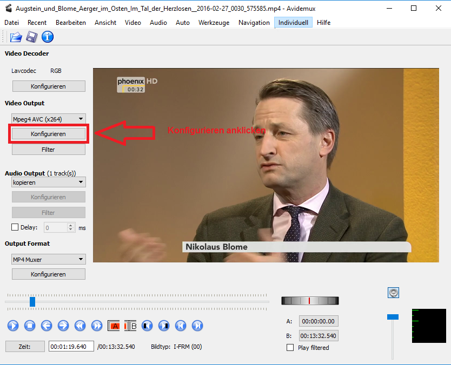451x365 pixels.
Task: Go to next keyframe with double-arrow forward icon
Action: [x=97, y=326]
